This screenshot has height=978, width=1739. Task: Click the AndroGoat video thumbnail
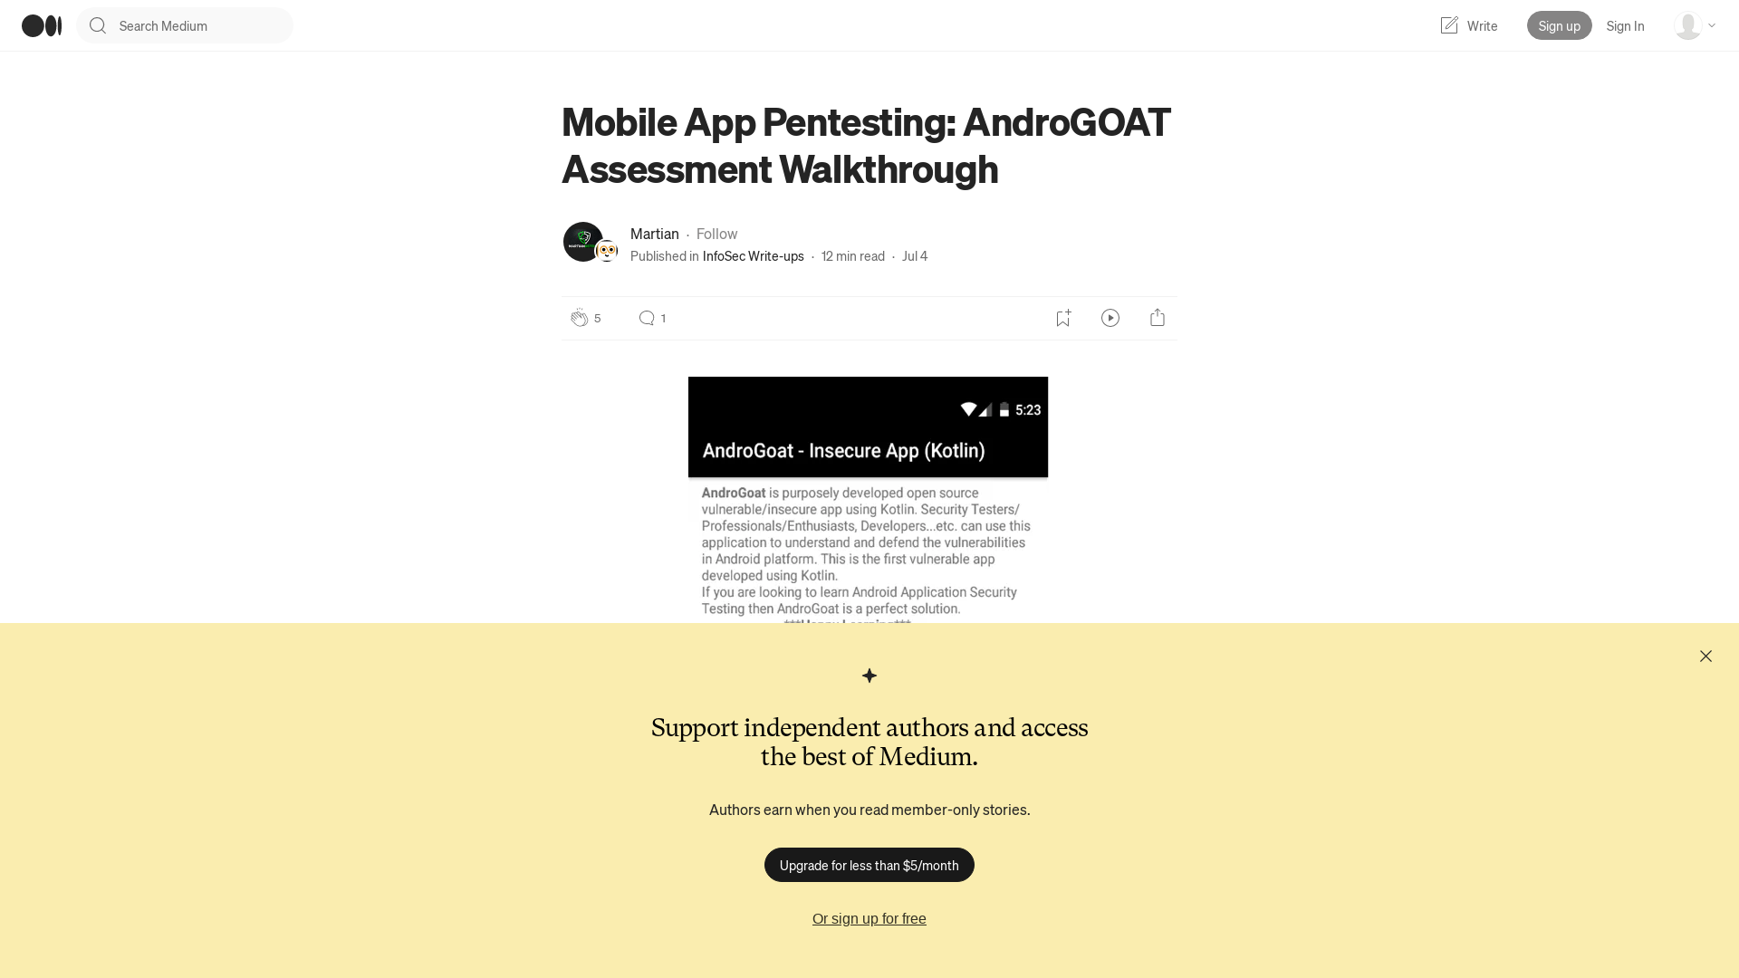[869, 427]
